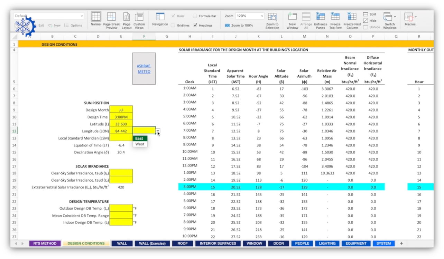Select the Page Layout view icon
The image size is (444, 259).
126,20
